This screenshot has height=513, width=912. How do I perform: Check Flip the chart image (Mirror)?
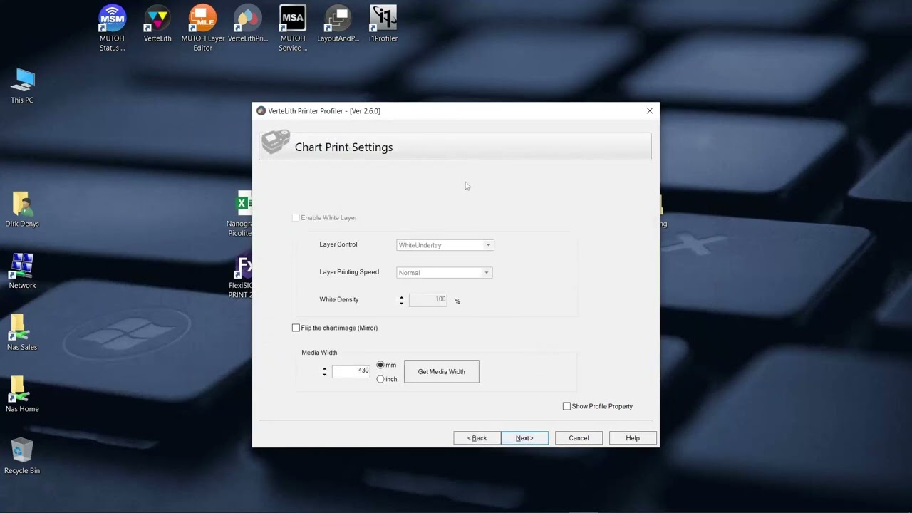(x=296, y=328)
